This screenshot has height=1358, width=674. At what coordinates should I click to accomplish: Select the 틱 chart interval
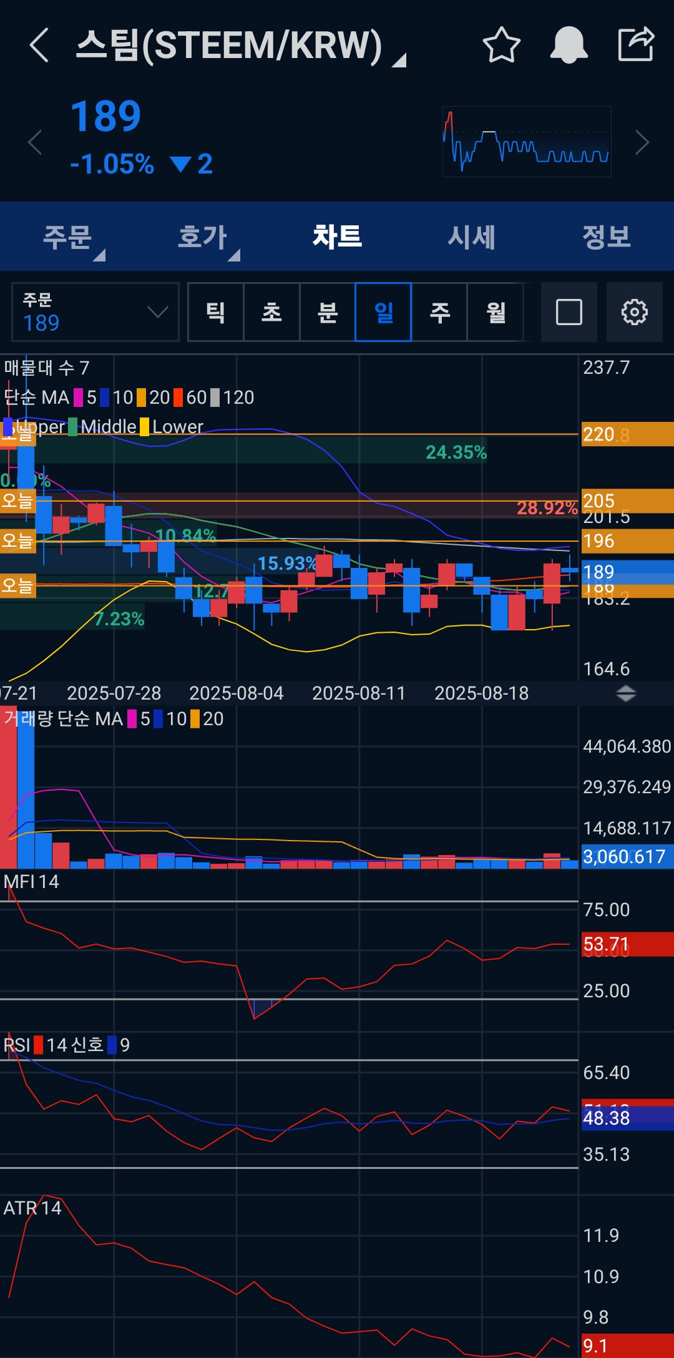click(216, 312)
